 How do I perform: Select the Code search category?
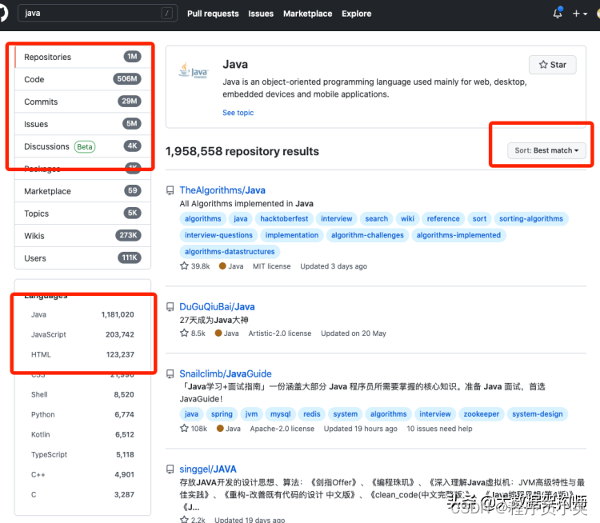82,79
